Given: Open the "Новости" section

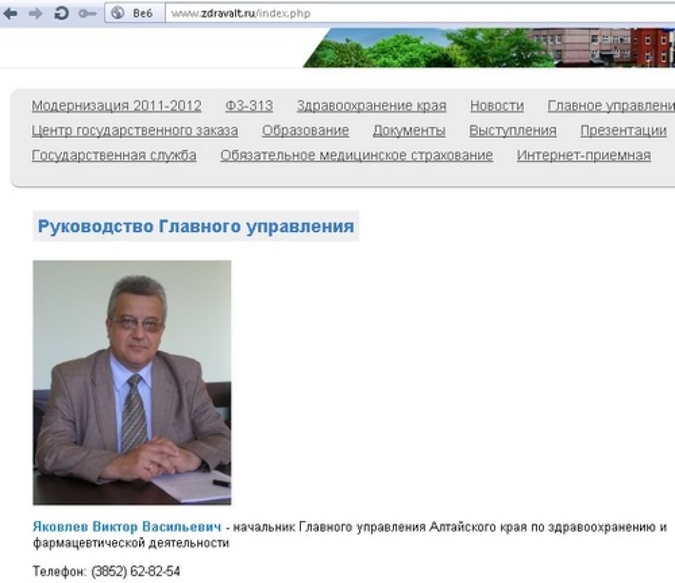Looking at the screenshot, I should [x=497, y=106].
